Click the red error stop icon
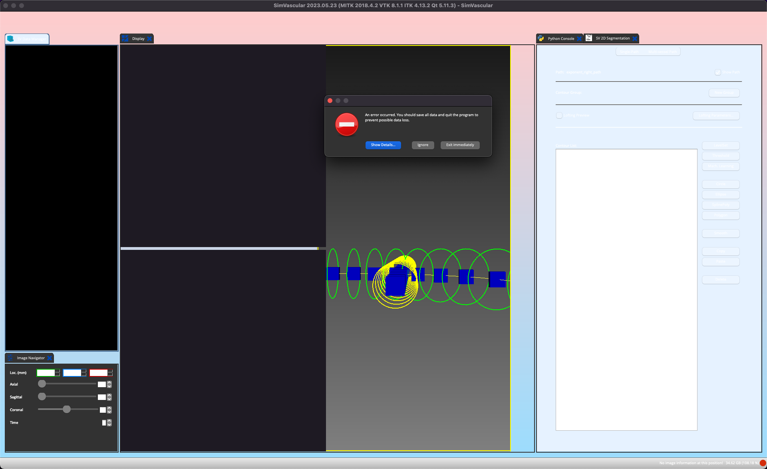Screen dimensions: 767x469 pos(346,125)
